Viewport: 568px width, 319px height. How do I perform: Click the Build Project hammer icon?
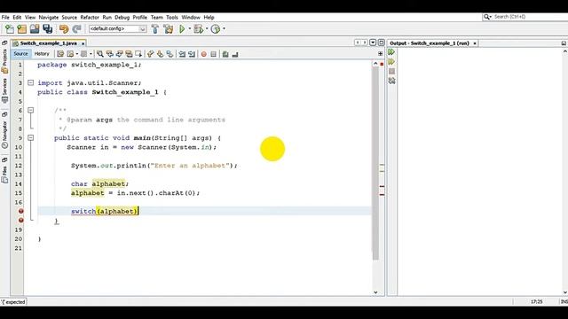155,29
